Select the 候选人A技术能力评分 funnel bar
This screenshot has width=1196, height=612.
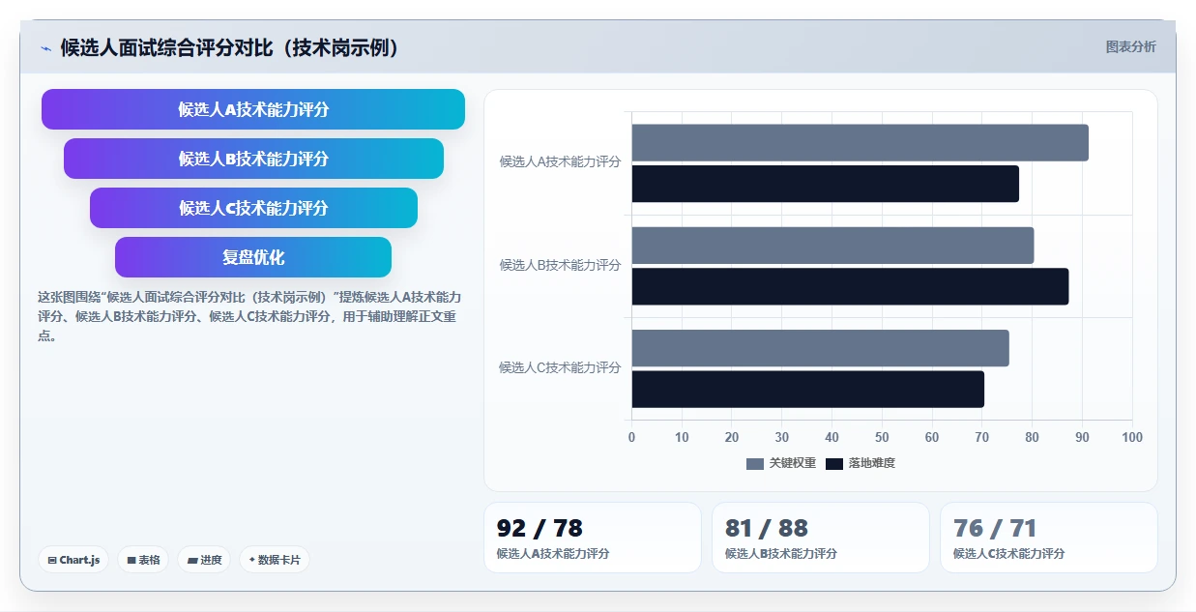tap(253, 109)
